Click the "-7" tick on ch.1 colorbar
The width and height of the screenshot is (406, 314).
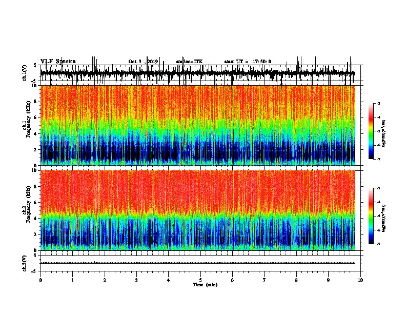point(378,159)
